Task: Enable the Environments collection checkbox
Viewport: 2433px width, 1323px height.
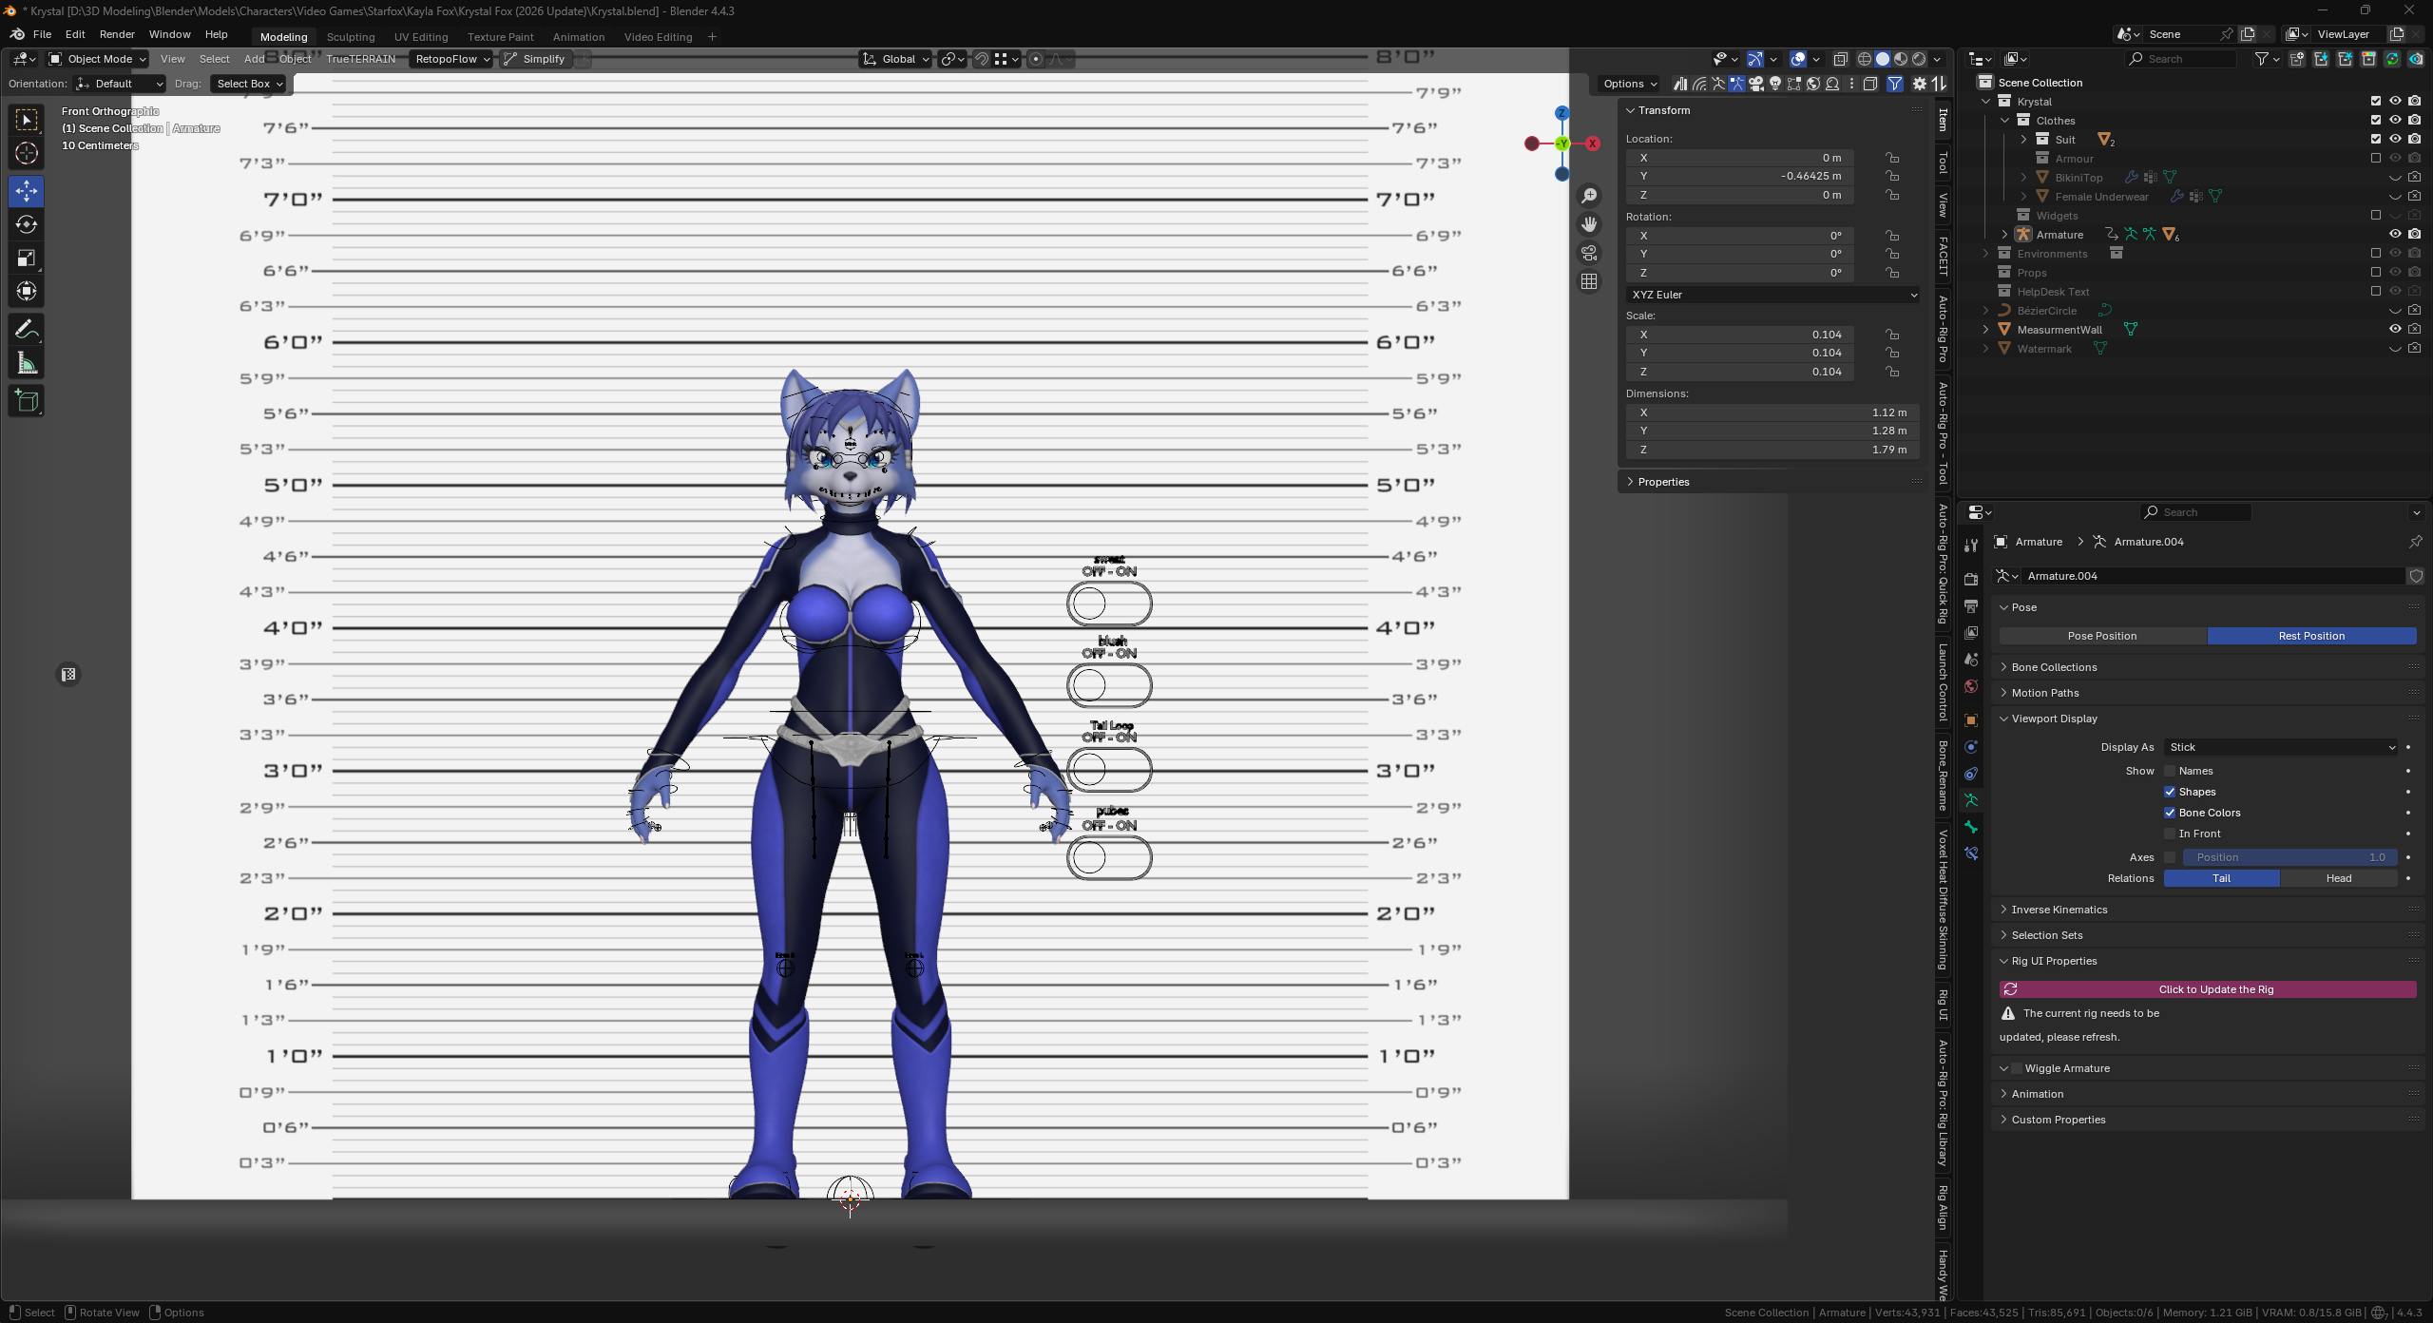Action: pos(2376,254)
